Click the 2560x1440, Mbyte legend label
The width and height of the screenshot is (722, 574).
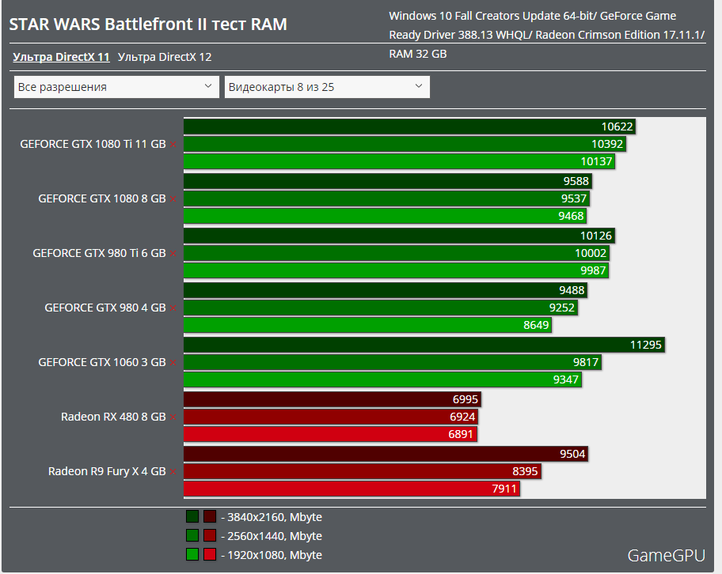click(272, 536)
